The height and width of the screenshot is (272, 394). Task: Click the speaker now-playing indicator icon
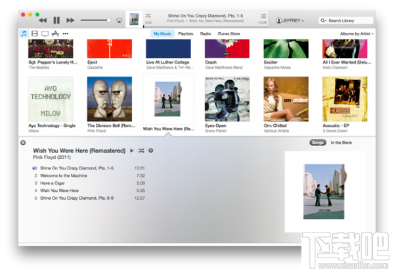(x=35, y=168)
